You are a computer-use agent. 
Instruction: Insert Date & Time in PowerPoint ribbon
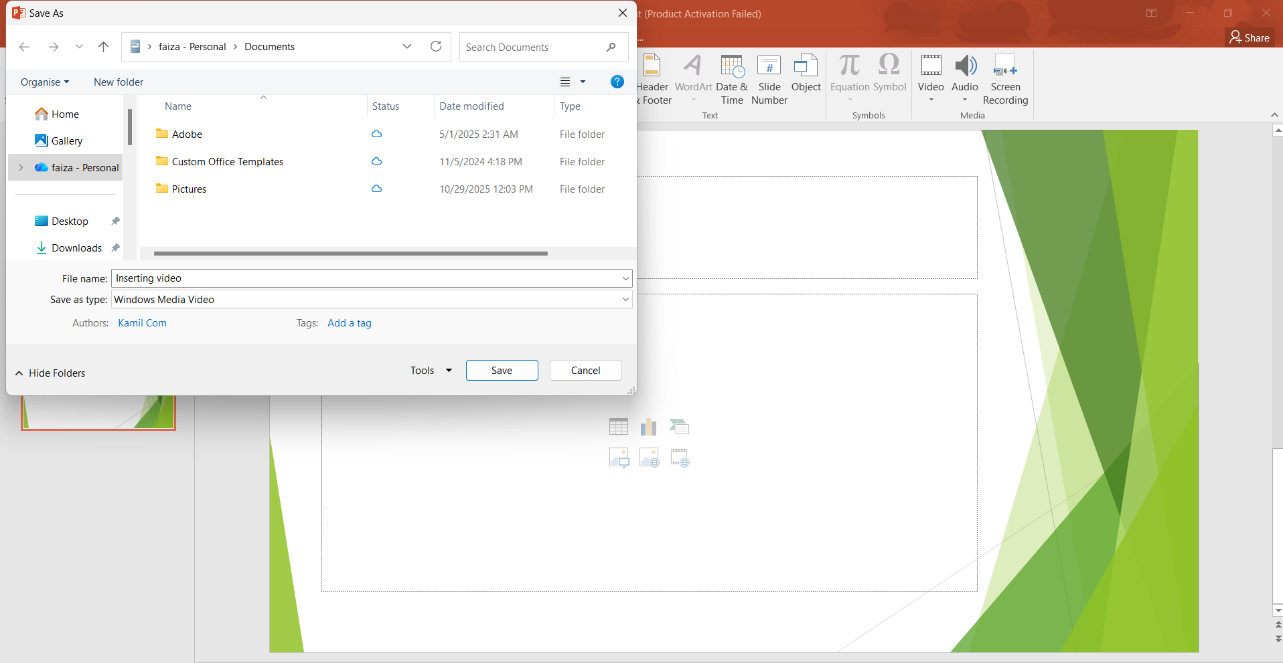click(x=732, y=79)
